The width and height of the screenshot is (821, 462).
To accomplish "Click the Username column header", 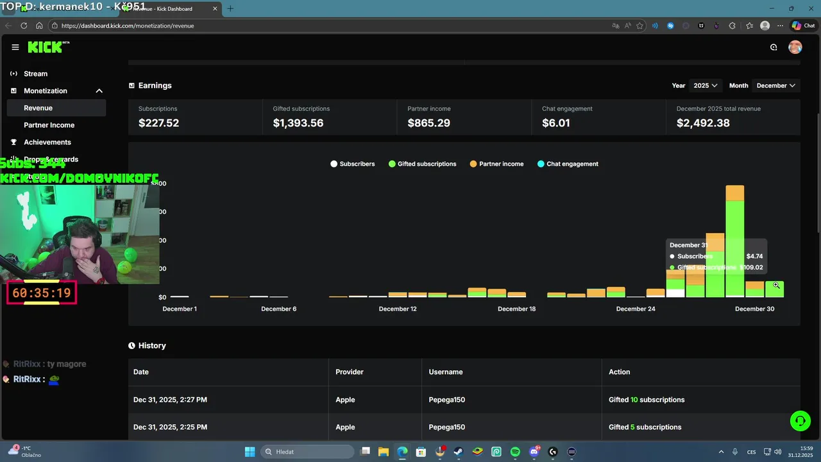I will 446,372.
